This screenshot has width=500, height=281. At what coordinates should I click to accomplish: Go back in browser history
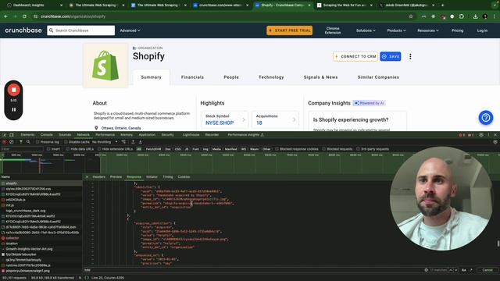point(6,16)
